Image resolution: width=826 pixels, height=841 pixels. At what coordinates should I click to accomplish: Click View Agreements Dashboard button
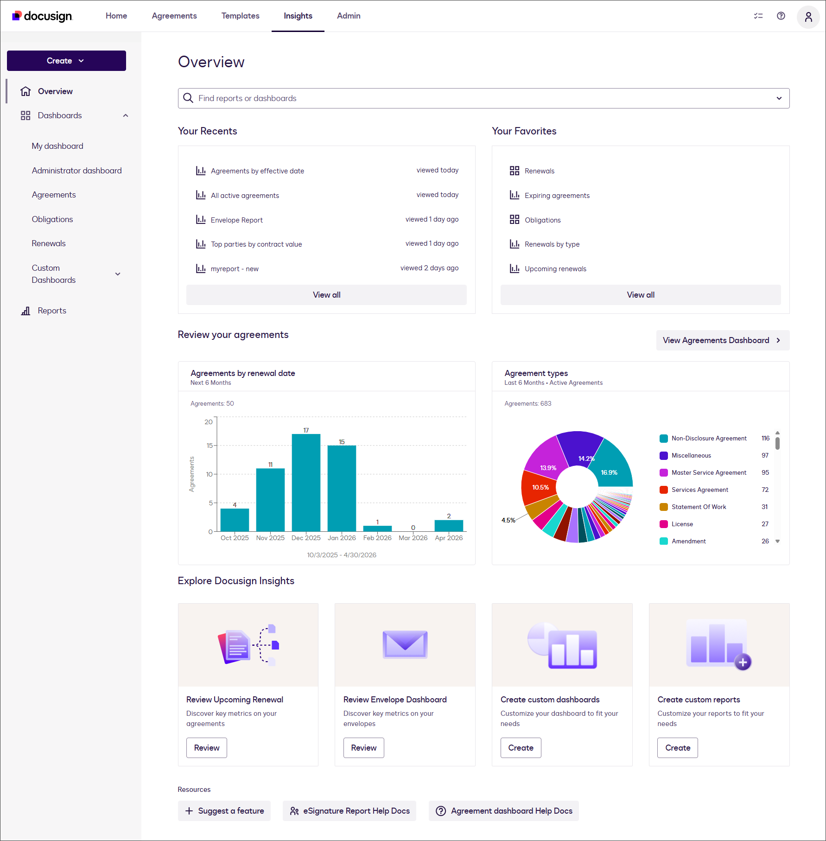click(722, 340)
